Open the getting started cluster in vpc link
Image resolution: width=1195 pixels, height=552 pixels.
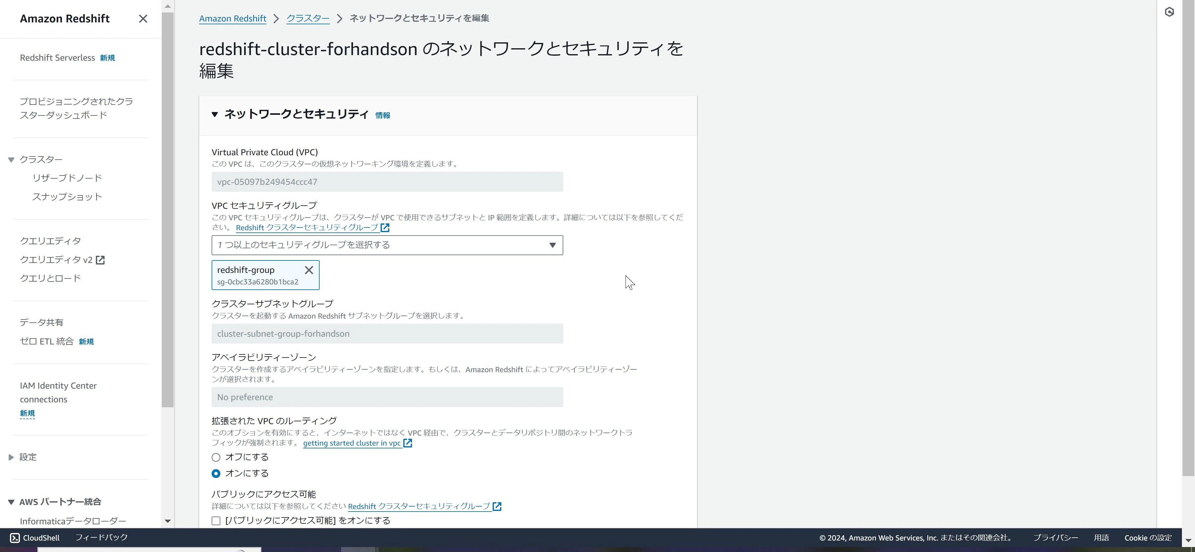click(x=352, y=443)
